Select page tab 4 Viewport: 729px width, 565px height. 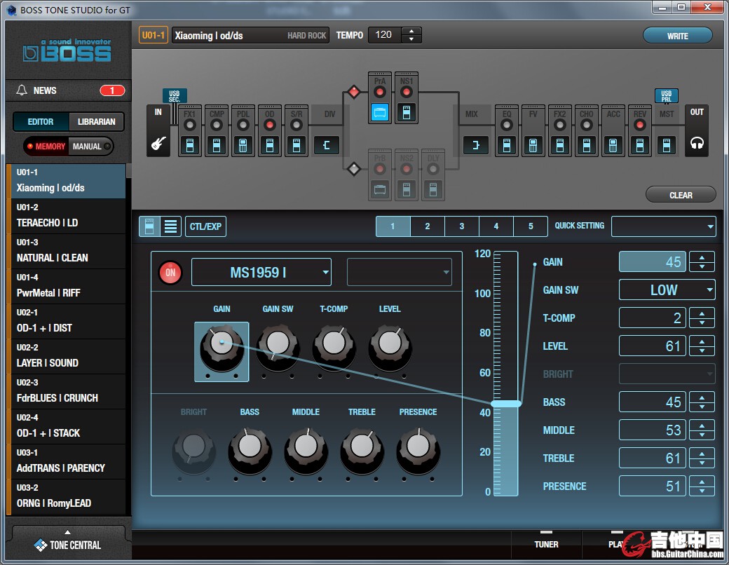496,226
